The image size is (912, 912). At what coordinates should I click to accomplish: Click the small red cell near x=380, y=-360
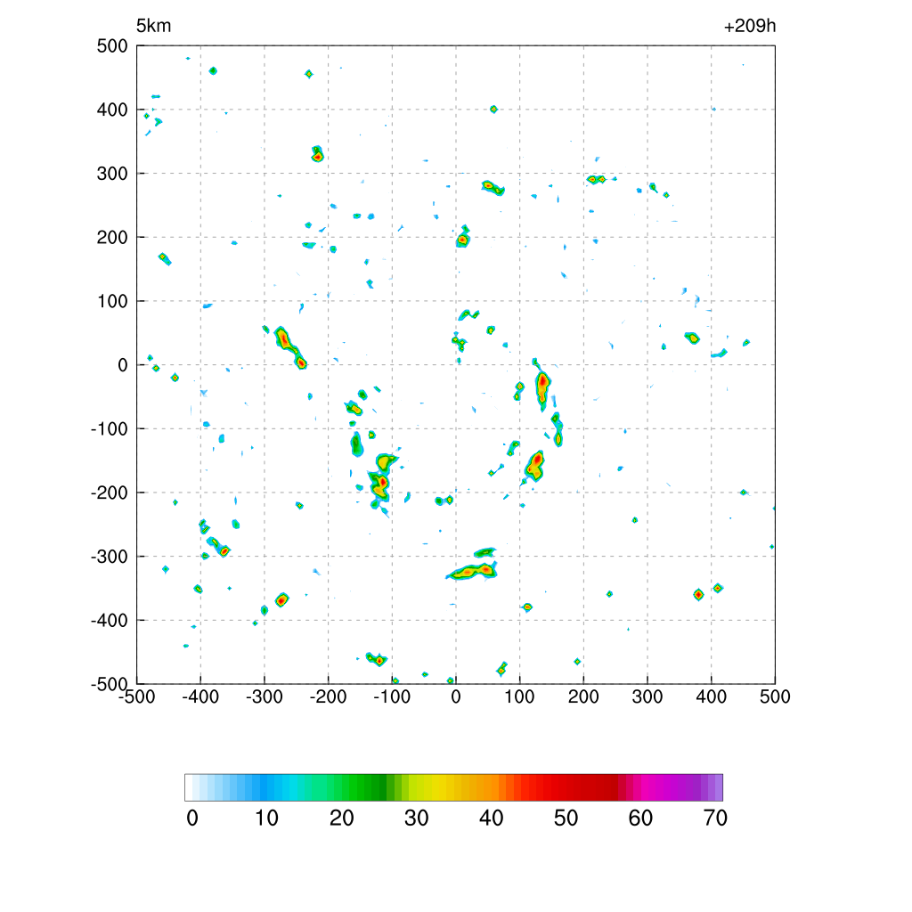pos(698,594)
